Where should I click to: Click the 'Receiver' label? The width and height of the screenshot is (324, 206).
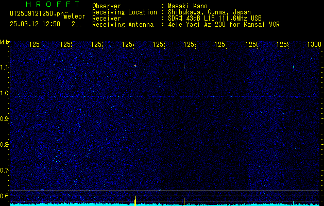(x=107, y=19)
